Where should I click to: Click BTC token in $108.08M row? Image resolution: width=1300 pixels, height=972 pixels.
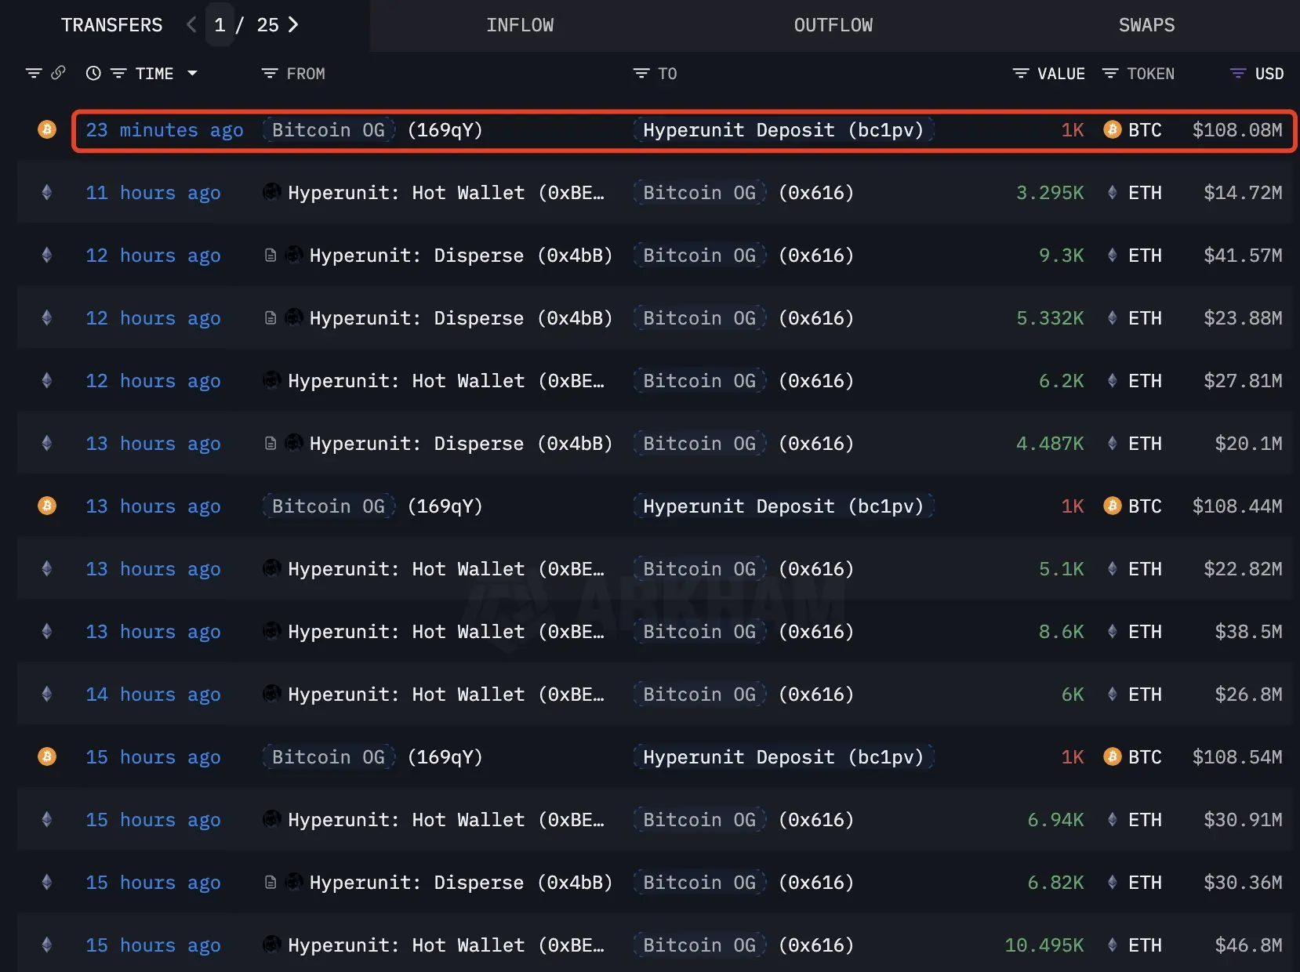(1132, 130)
